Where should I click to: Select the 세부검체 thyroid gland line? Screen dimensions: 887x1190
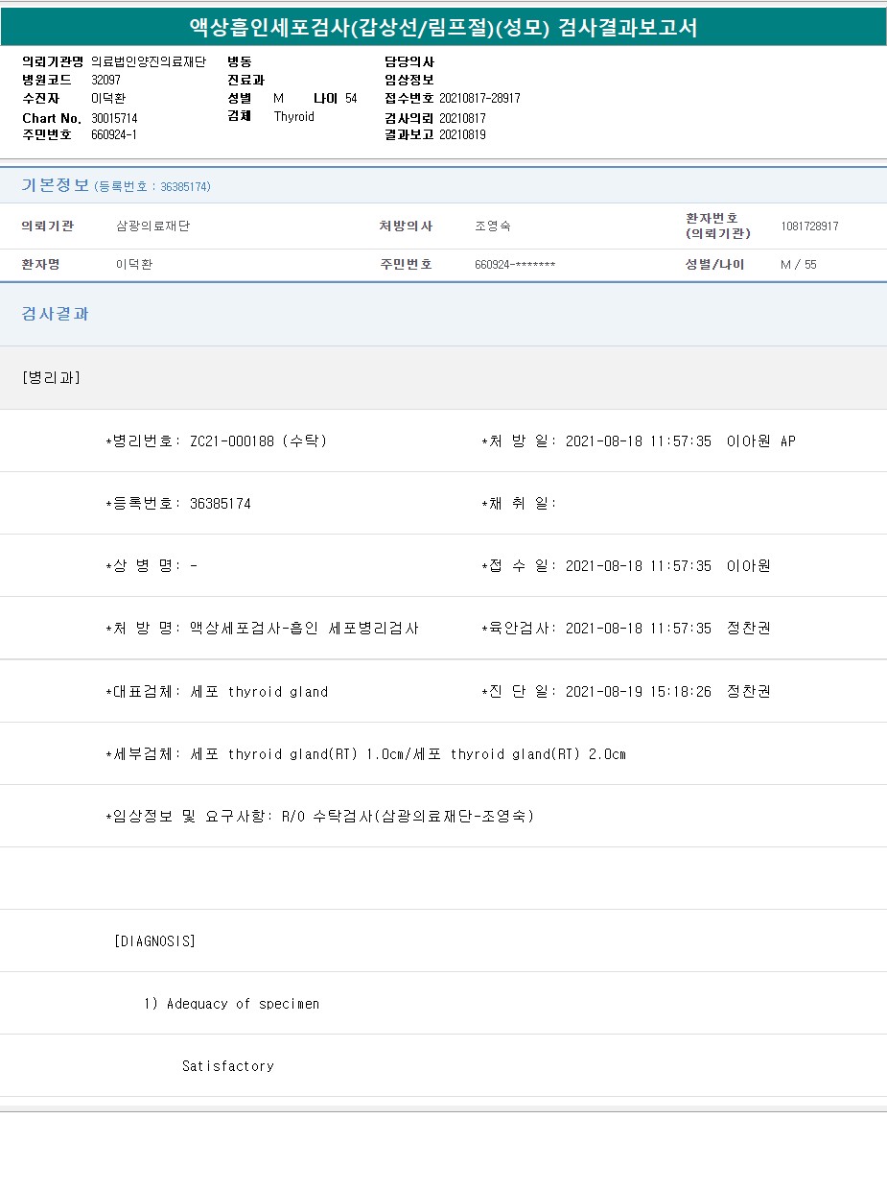(364, 754)
